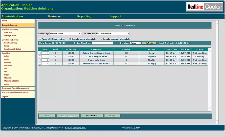Open Location Setup in the sidebar
This screenshot has height=137, width=225.
point(11,43)
